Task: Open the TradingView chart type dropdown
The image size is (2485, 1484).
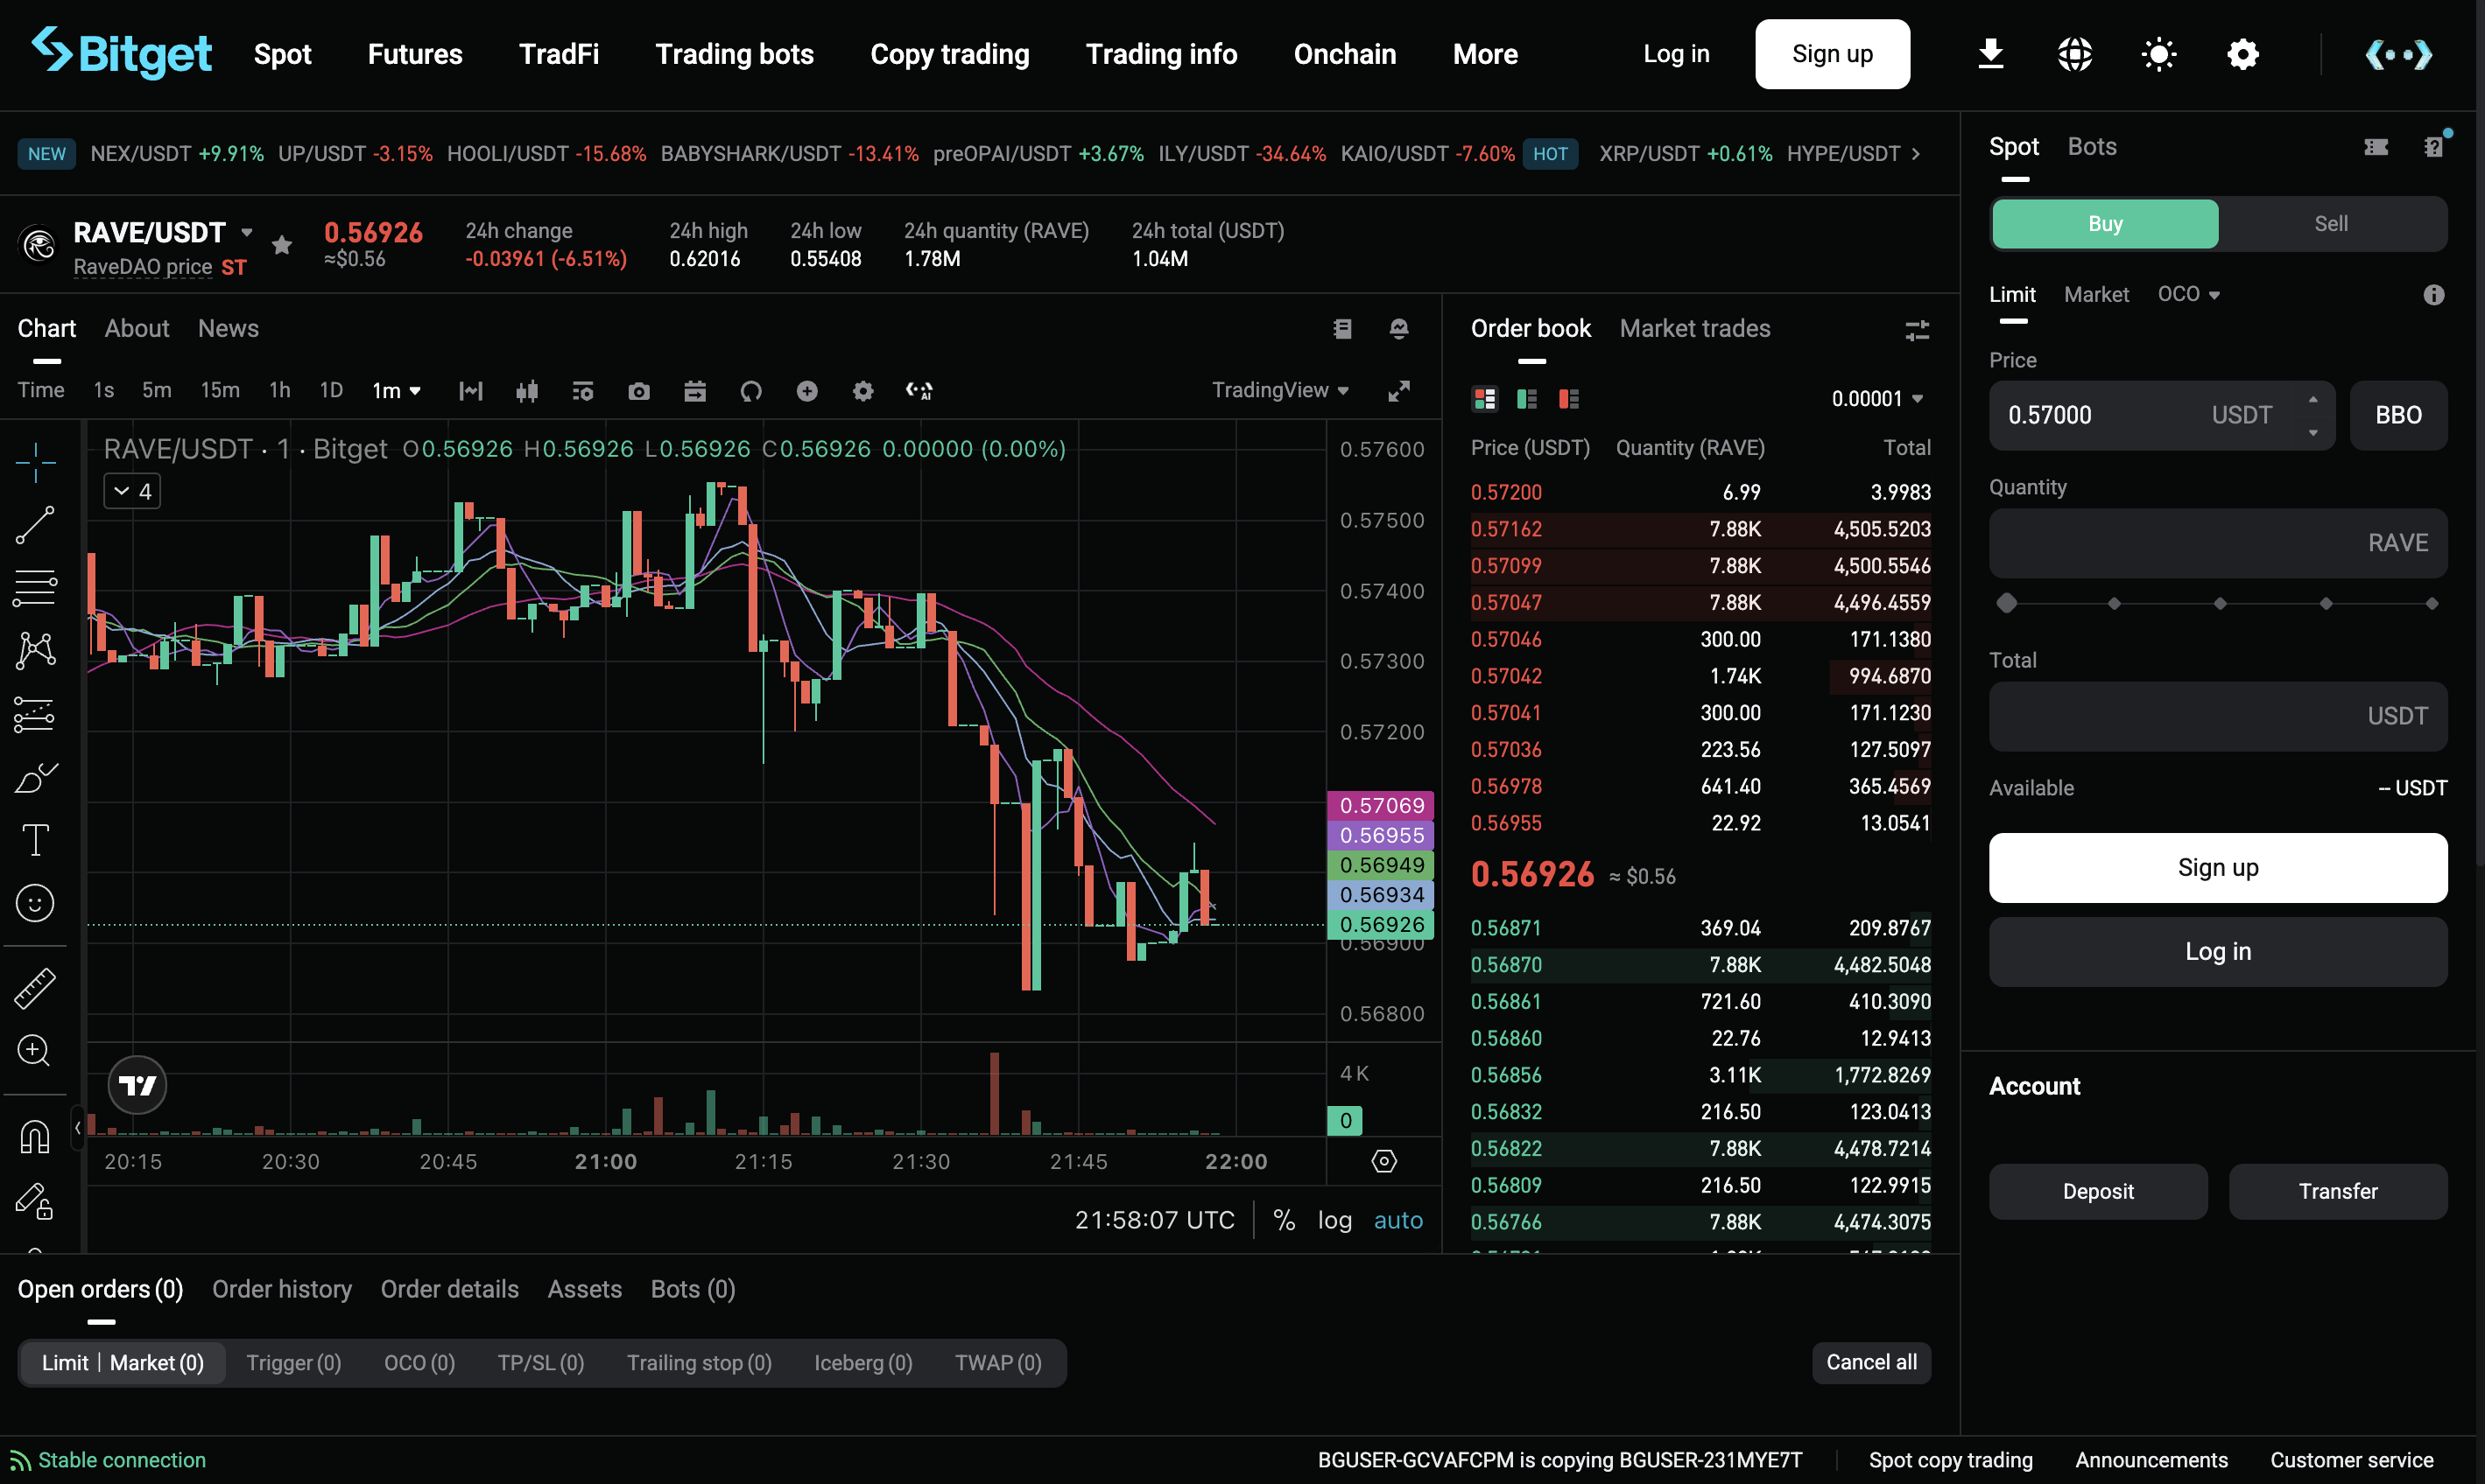Action: [x=1280, y=390]
